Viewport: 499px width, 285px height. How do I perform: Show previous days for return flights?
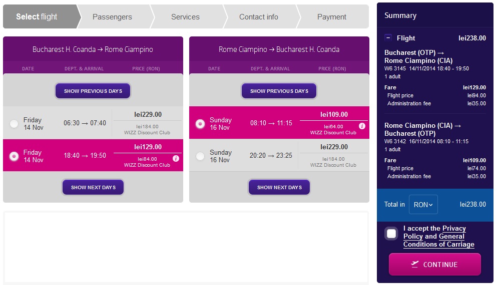[x=279, y=91]
